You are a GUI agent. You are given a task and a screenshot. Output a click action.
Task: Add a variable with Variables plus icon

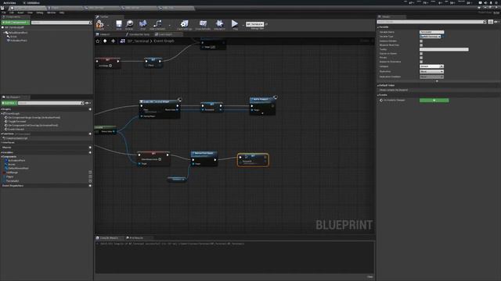[x=90, y=153]
